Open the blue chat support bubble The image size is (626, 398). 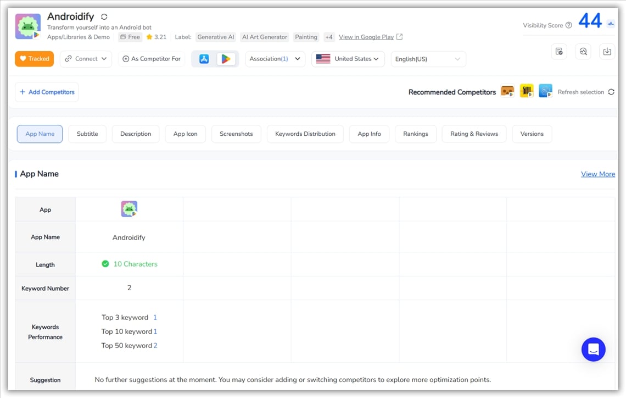pyautogui.click(x=593, y=349)
